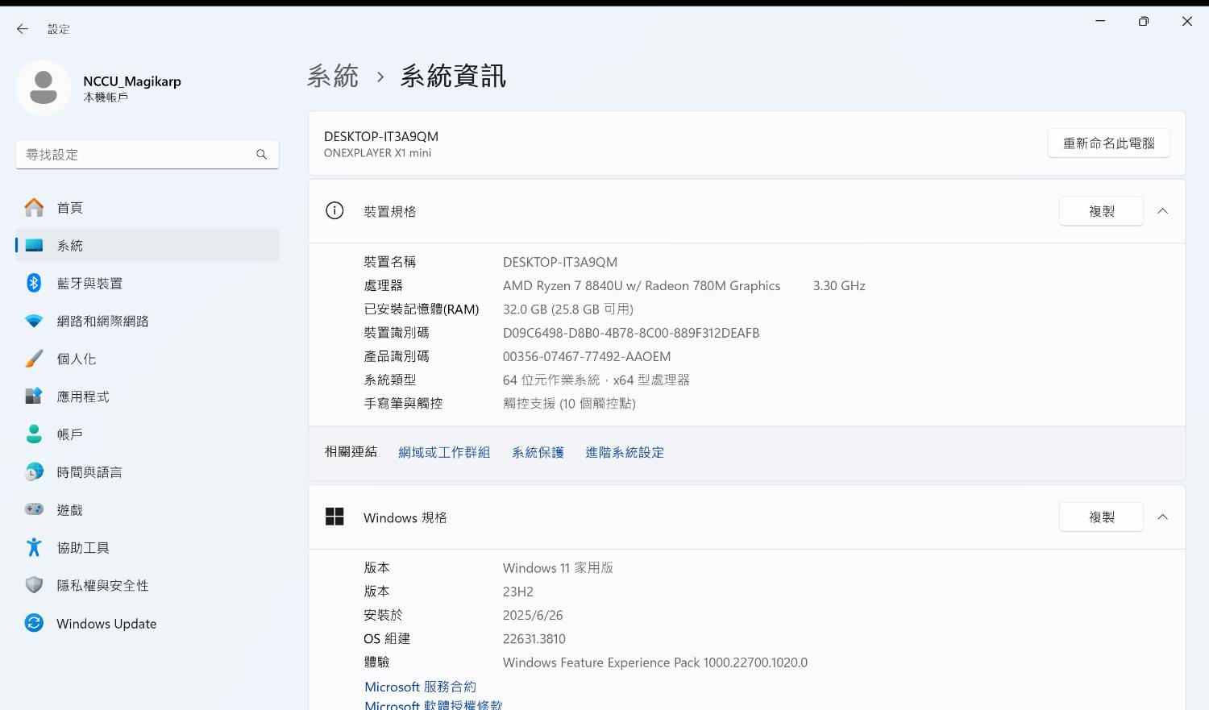The width and height of the screenshot is (1209, 710).
Task: Click the Windows 11 家用版 edition text
Action: pos(558,568)
